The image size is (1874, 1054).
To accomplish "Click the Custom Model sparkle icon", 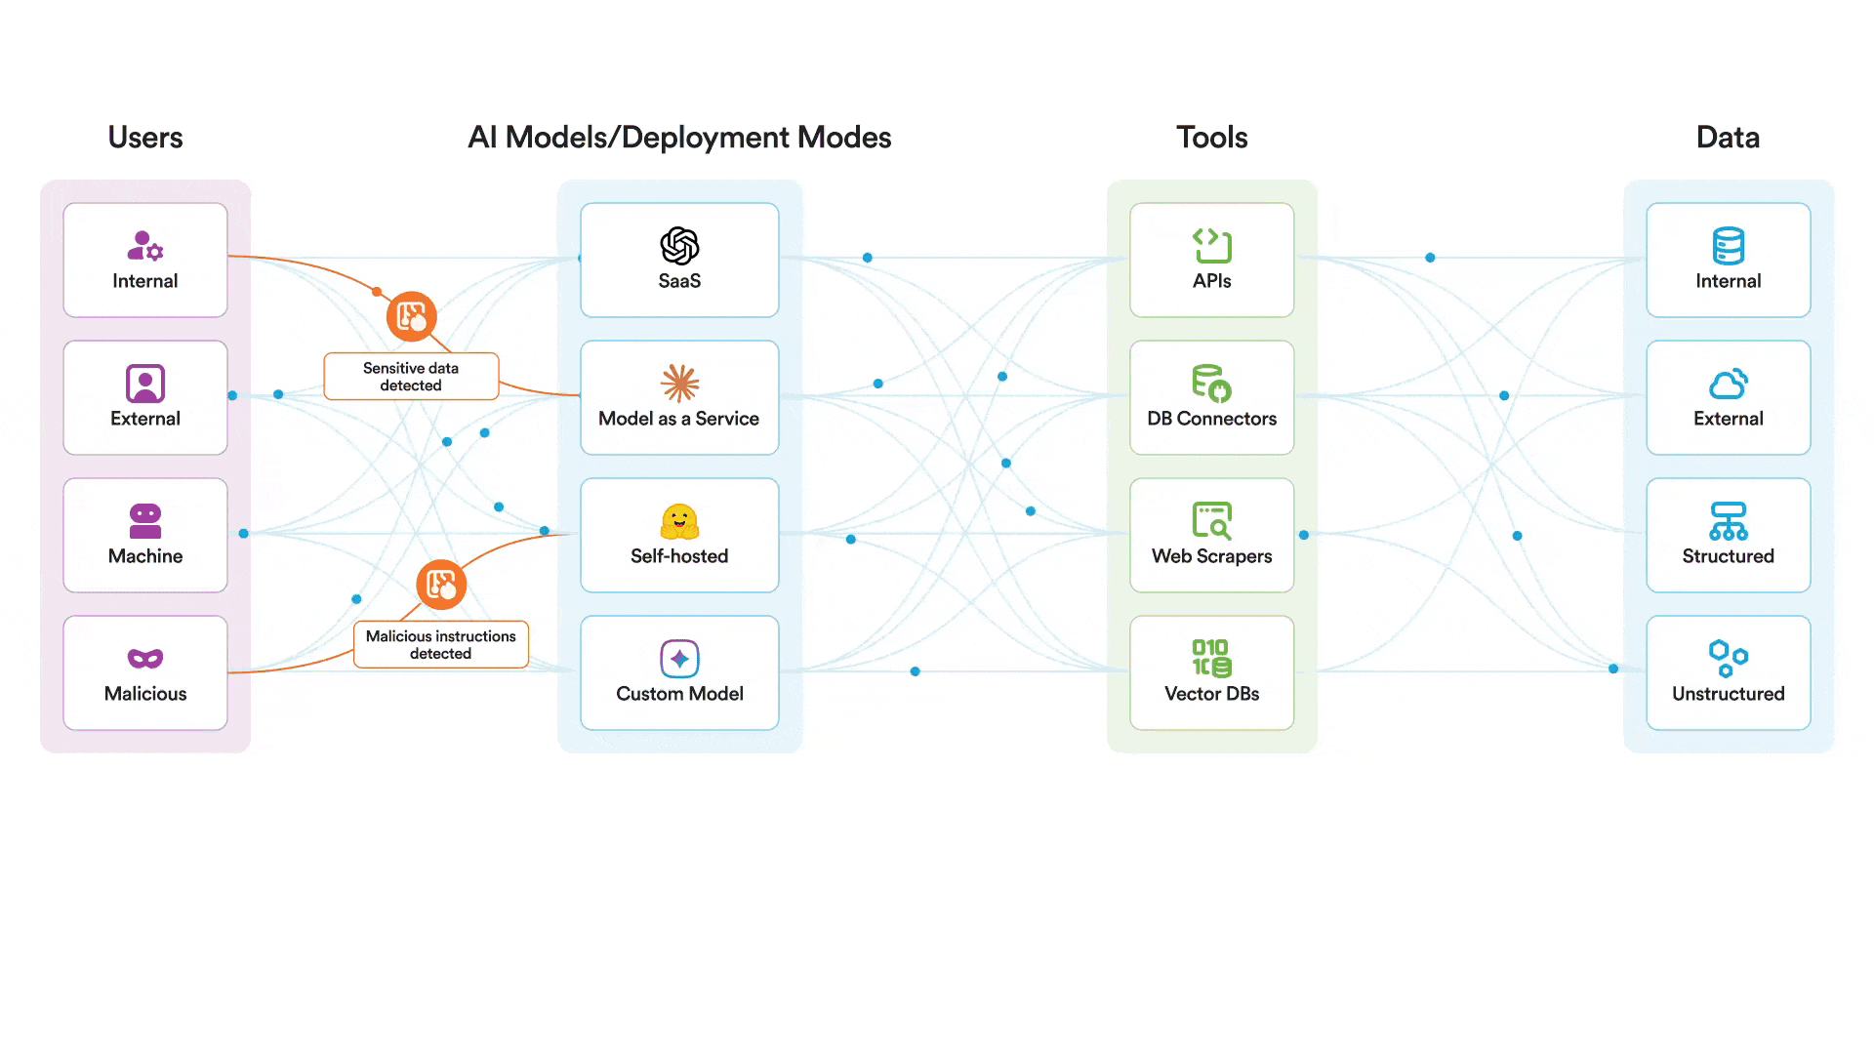I will (679, 659).
